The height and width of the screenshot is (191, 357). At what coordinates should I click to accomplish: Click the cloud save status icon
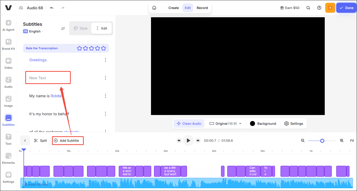click(x=21, y=8)
